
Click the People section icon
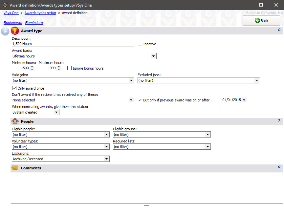15,121
